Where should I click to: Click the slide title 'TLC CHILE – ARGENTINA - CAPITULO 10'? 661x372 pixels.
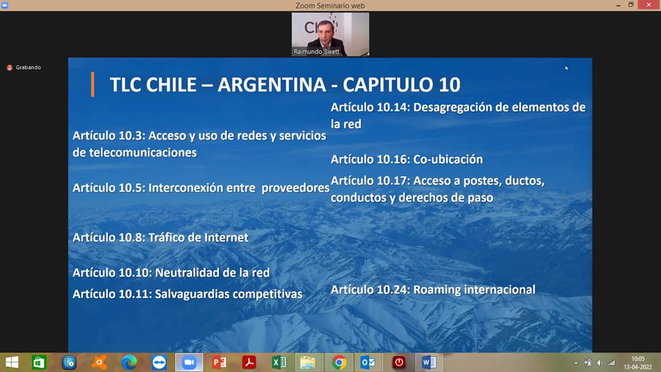[285, 85]
